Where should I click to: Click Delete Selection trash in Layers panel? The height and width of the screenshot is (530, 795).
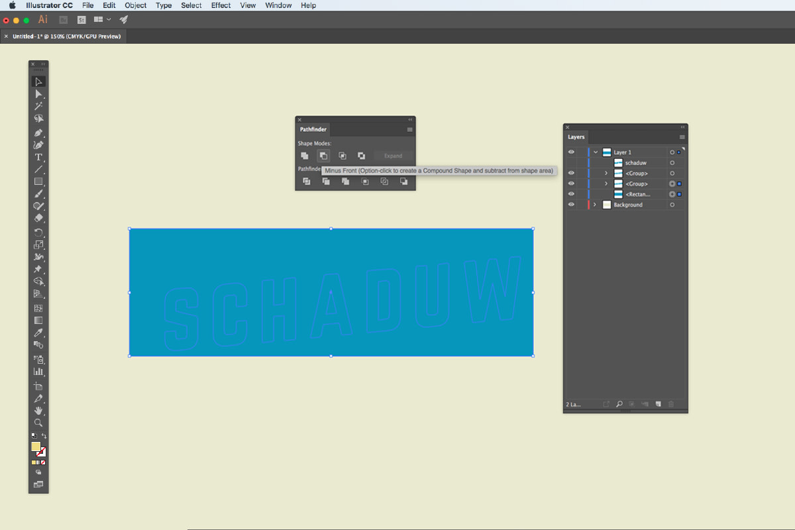tap(671, 404)
